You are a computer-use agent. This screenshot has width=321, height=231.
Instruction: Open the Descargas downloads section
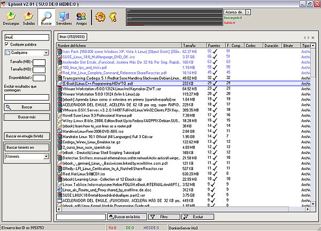11,18
